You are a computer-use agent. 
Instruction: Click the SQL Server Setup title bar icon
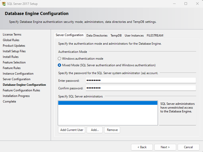[4, 4]
